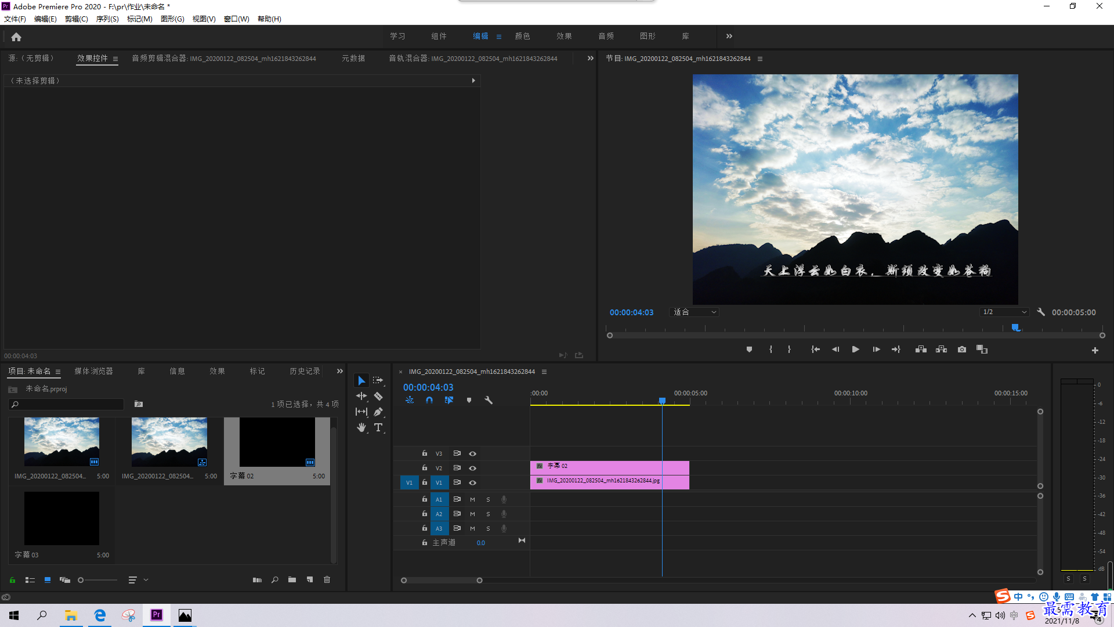Toggle Linked Selection in timeline
1114x627 pixels.
point(449,400)
